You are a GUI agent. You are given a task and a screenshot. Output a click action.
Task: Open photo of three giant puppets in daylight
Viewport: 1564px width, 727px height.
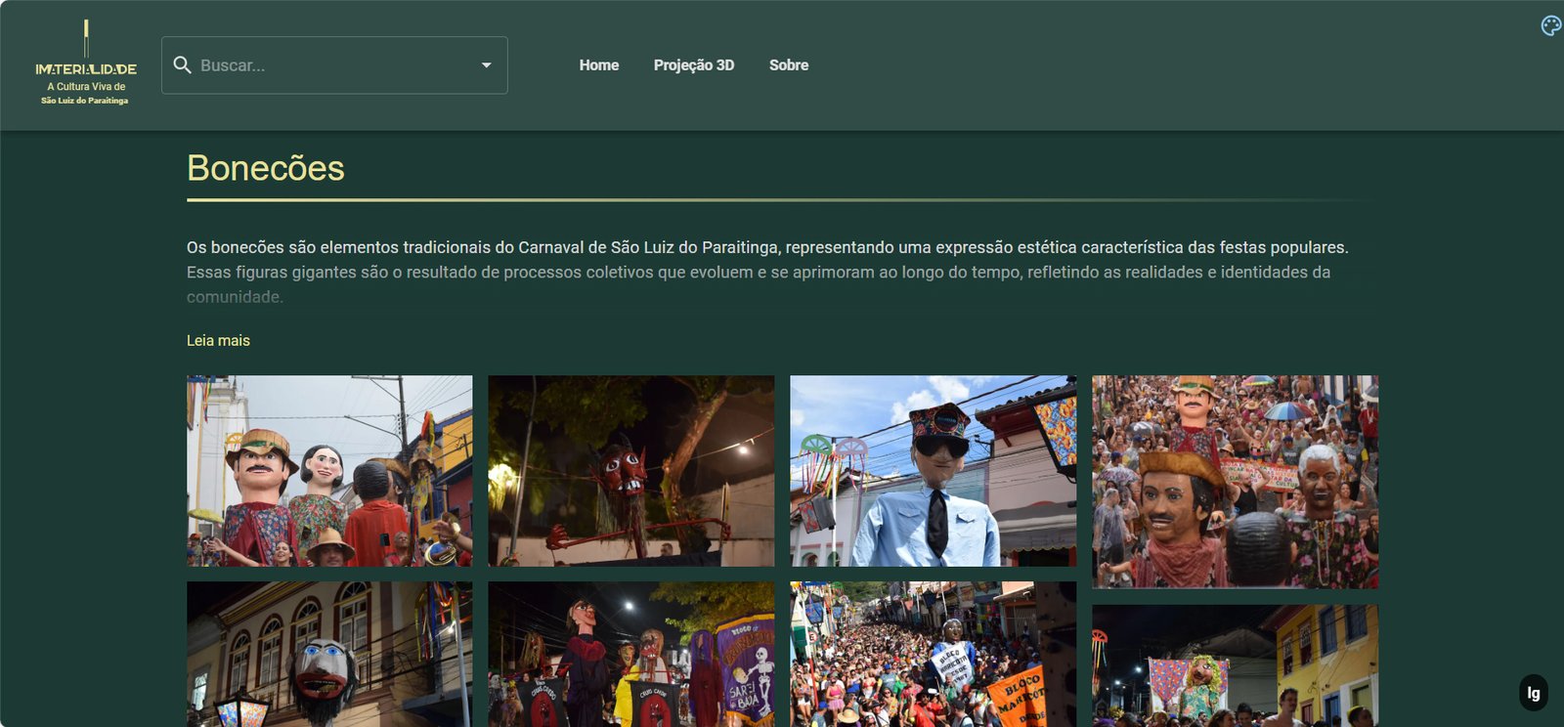pyautogui.click(x=329, y=471)
